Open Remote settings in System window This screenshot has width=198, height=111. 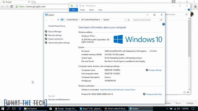[55, 35]
